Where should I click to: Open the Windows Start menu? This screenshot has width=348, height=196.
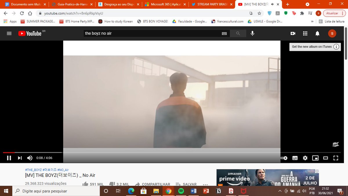pyautogui.click(x=6, y=191)
